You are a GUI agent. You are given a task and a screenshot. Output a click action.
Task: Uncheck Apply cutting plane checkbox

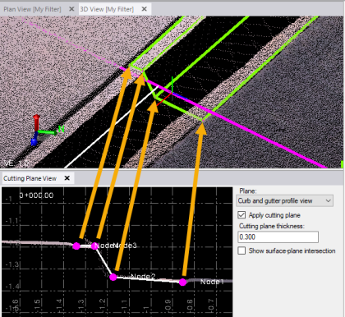click(x=241, y=215)
